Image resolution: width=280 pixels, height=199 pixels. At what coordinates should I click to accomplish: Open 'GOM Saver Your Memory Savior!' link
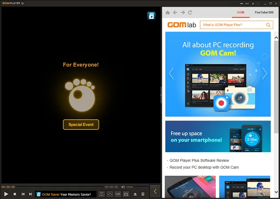pyautogui.click(x=66, y=195)
